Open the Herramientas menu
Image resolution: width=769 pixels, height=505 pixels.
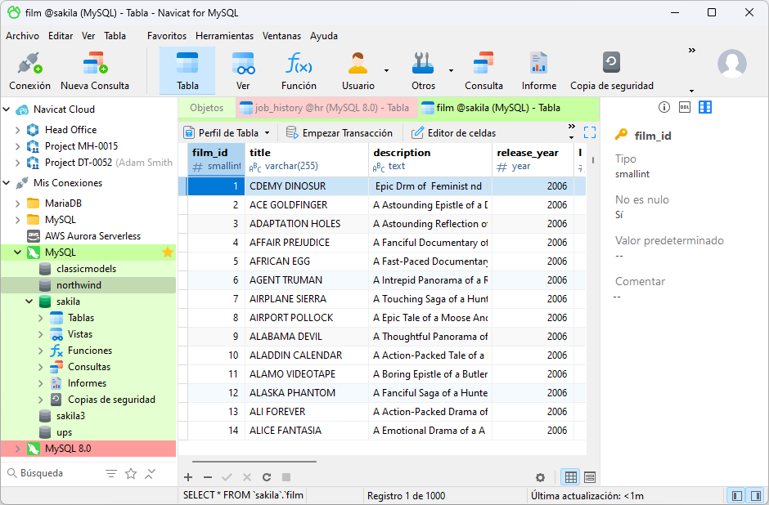pos(224,36)
